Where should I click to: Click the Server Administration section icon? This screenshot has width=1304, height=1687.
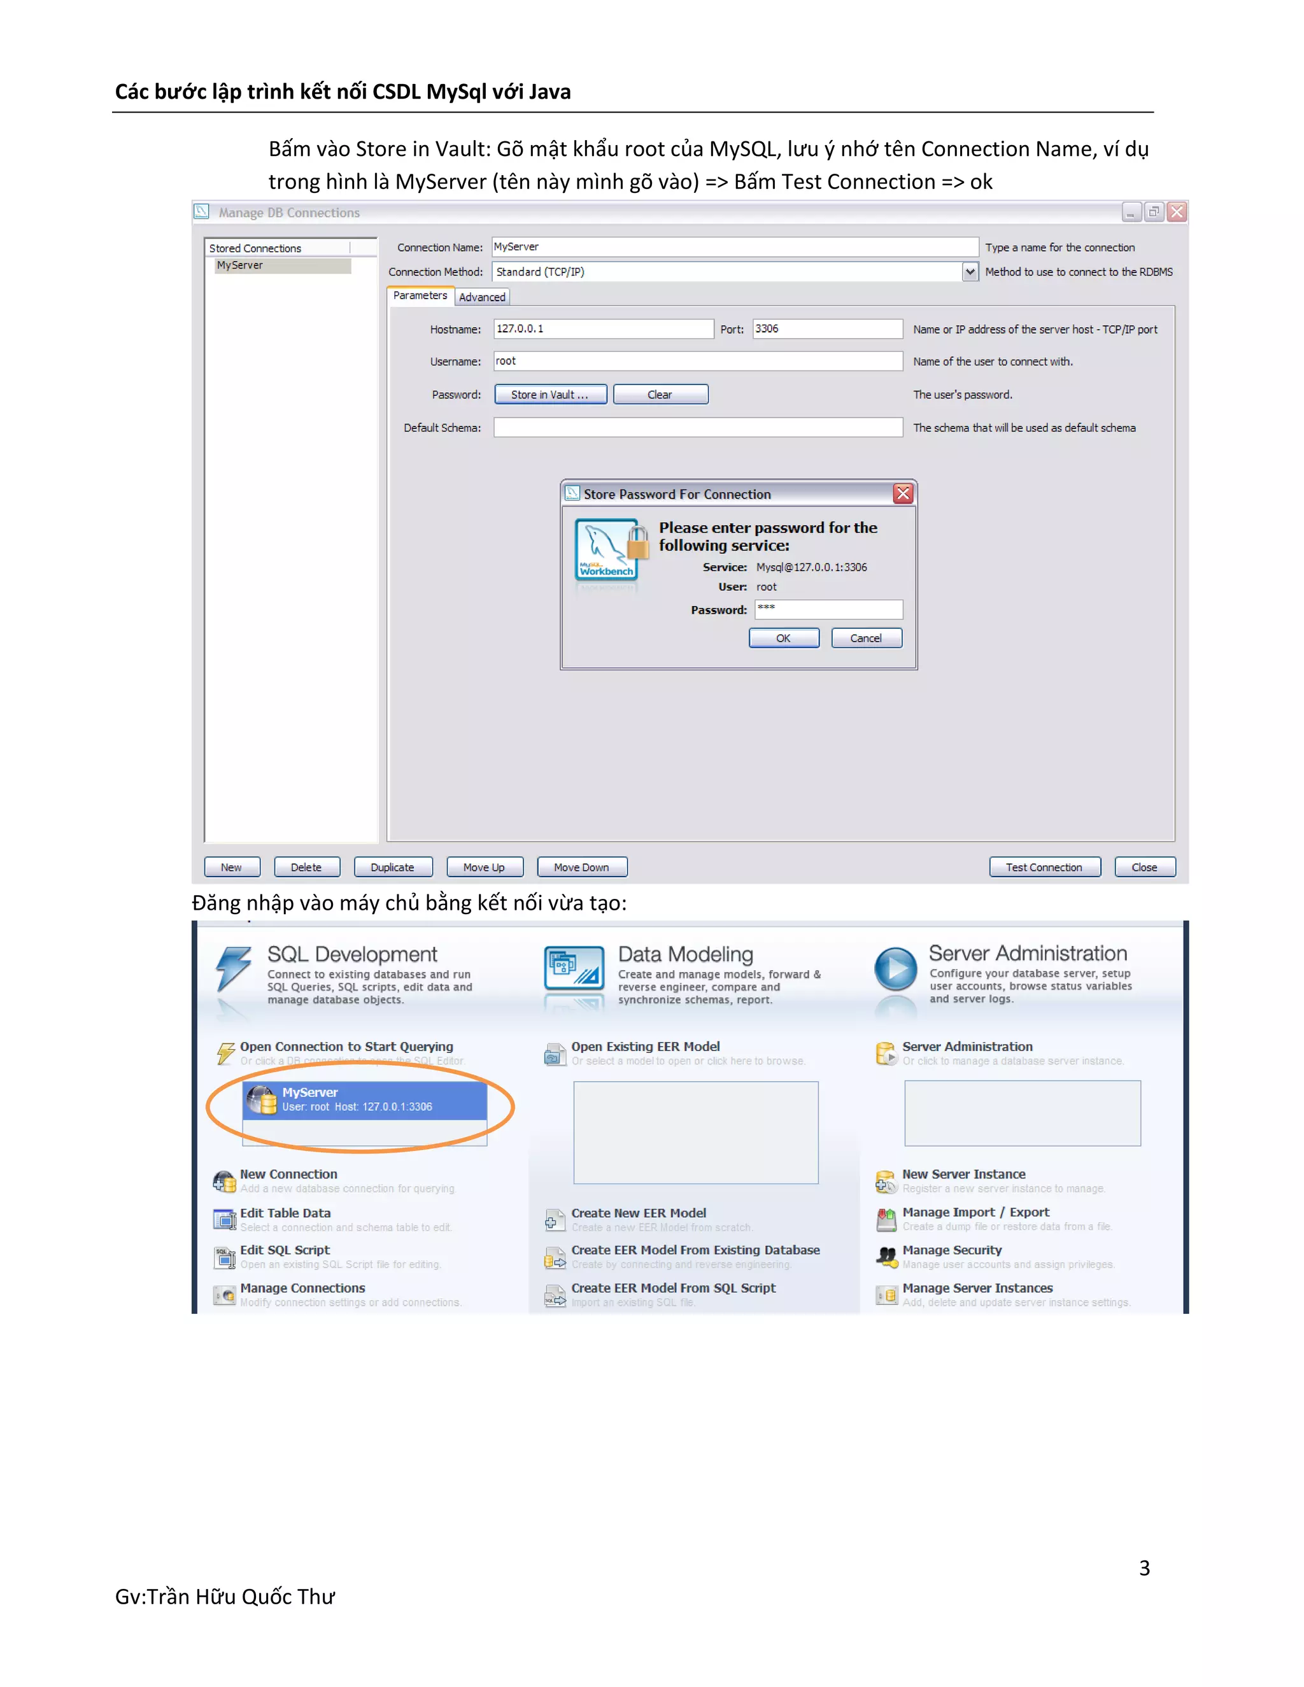(886, 1053)
